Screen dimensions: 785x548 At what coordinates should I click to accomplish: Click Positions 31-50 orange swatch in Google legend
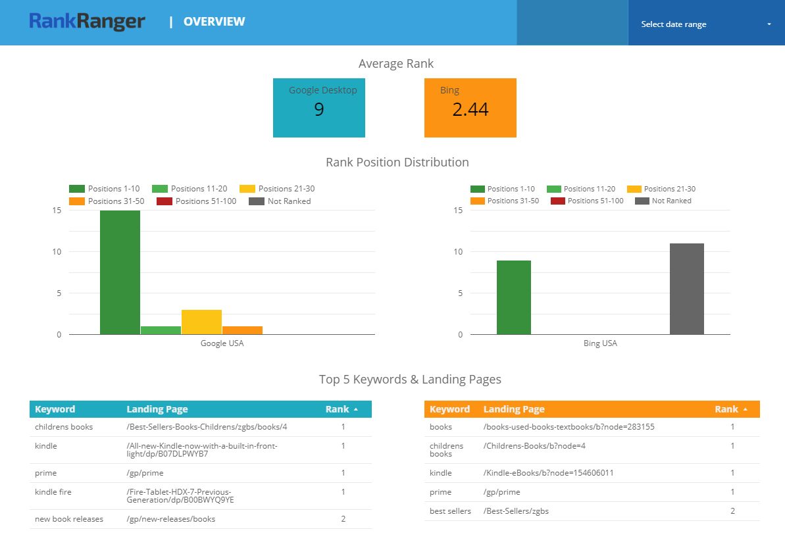(77, 201)
